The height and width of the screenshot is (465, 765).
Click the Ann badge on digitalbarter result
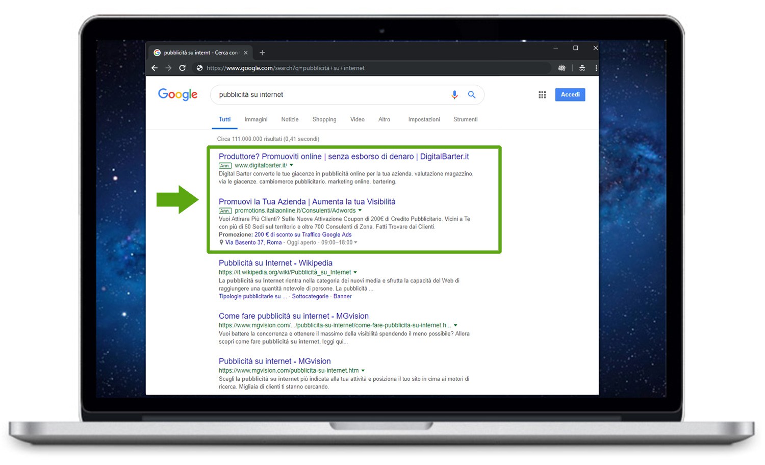click(x=225, y=166)
